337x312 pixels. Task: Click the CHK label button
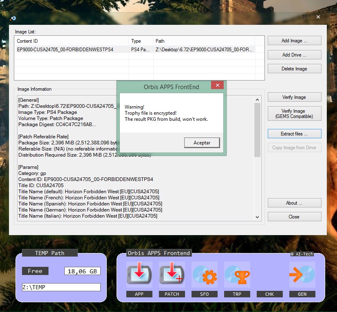(269, 294)
